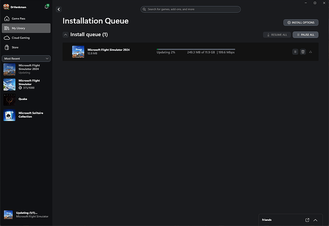The width and height of the screenshot is (329, 226).
Task: Click the Game Pass home icon
Action: pyautogui.click(x=7, y=19)
